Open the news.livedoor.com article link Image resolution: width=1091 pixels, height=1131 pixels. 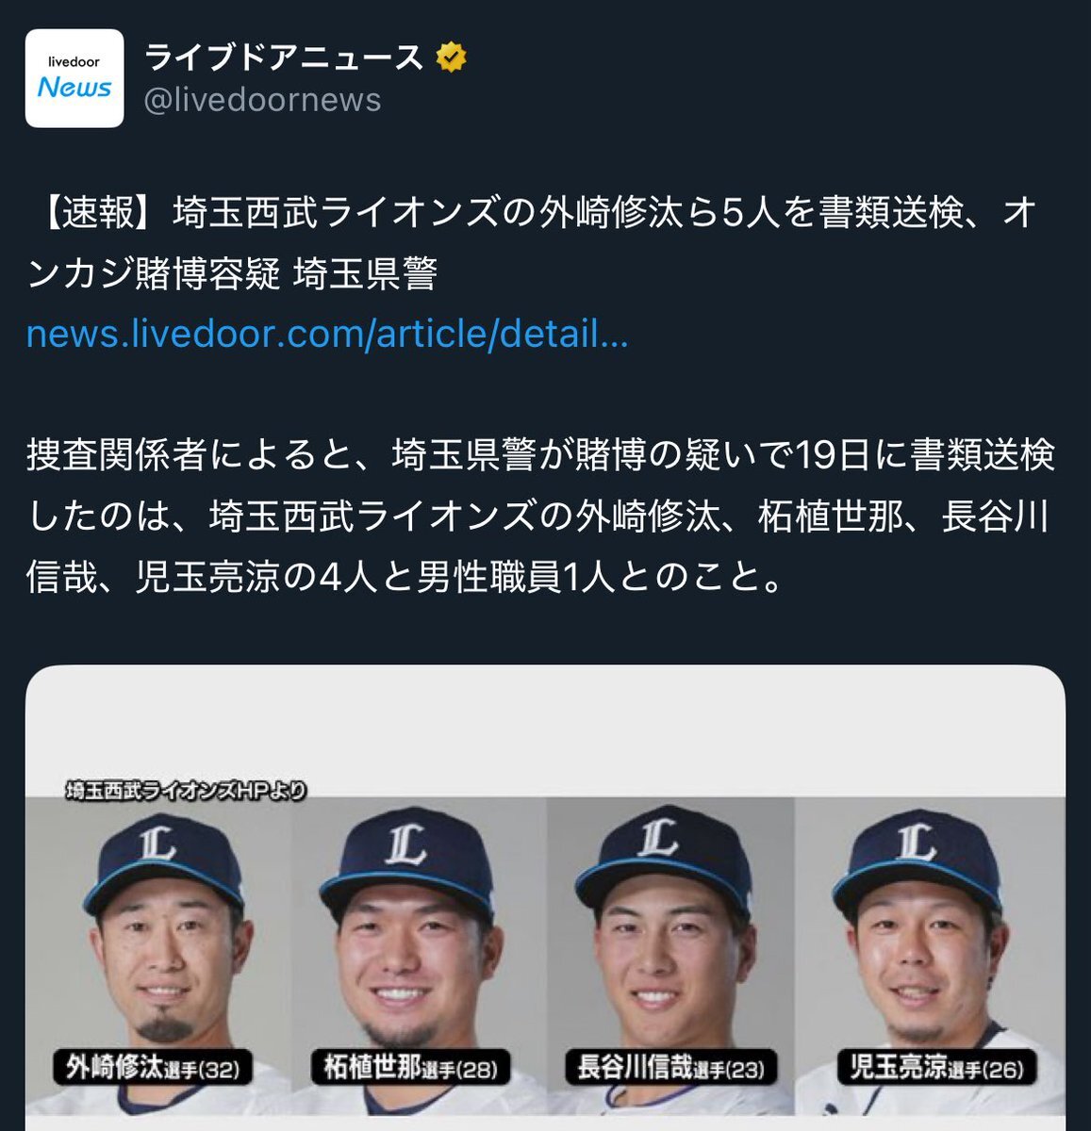pos(327,334)
